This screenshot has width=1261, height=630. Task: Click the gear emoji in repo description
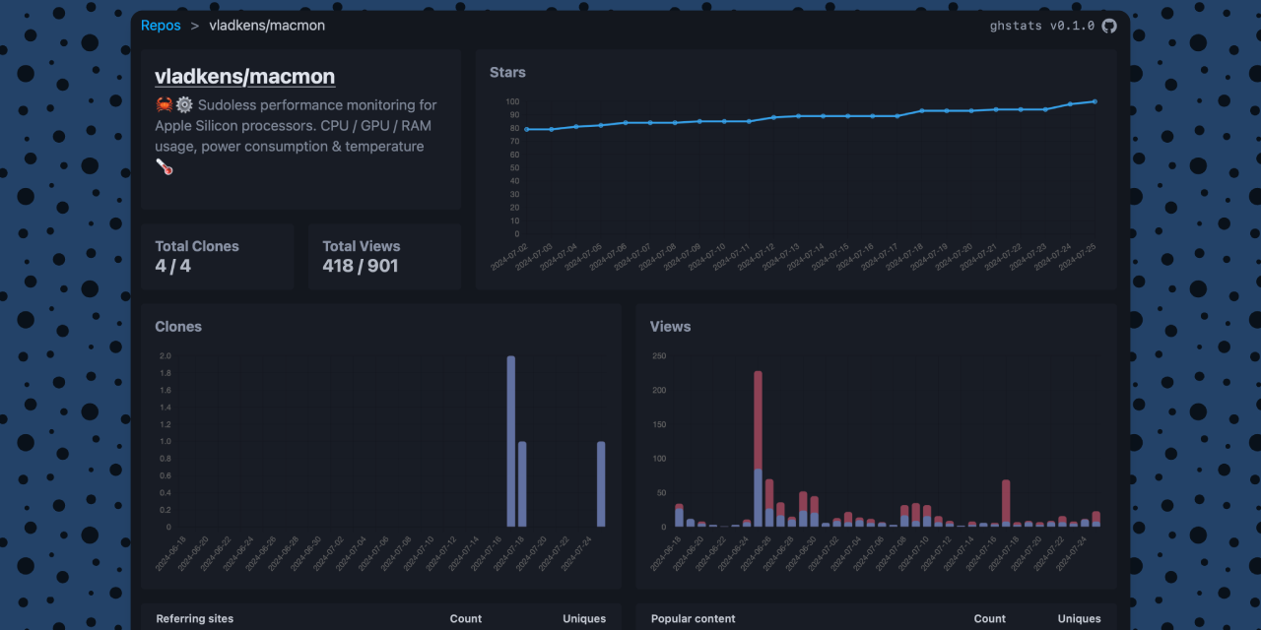(x=184, y=105)
